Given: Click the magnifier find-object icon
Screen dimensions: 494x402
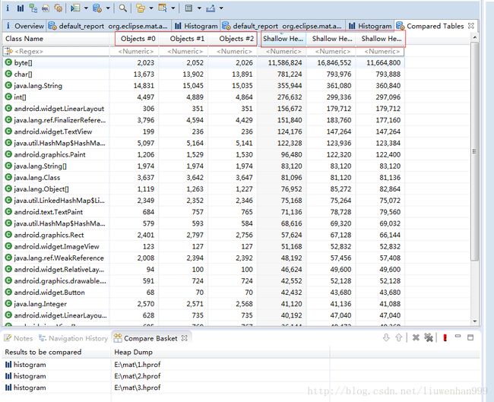Looking at the screenshot, I should tap(123, 8).
